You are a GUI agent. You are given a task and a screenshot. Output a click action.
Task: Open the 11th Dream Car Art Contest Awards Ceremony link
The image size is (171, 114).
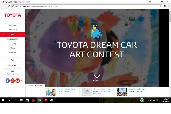pos(102,91)
